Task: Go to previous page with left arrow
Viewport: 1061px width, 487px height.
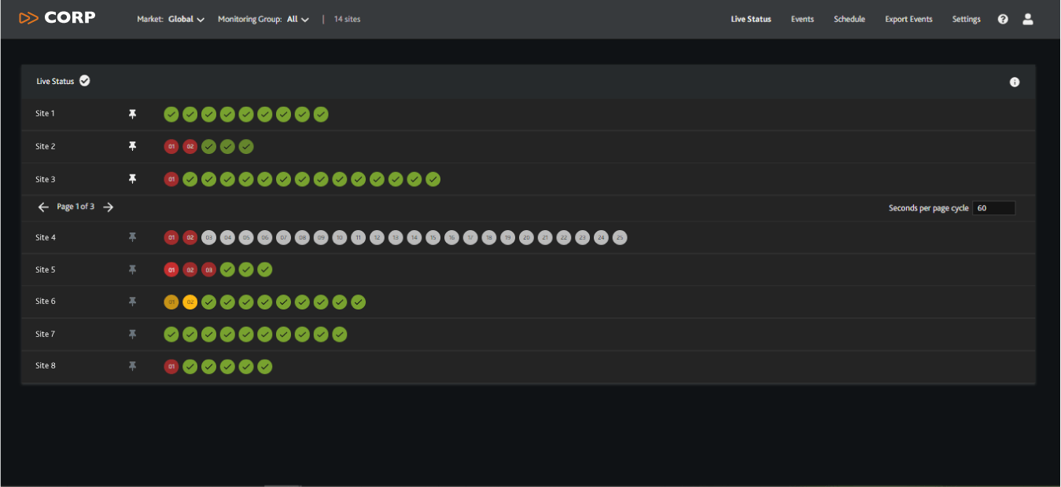Action: coord(43,207)
